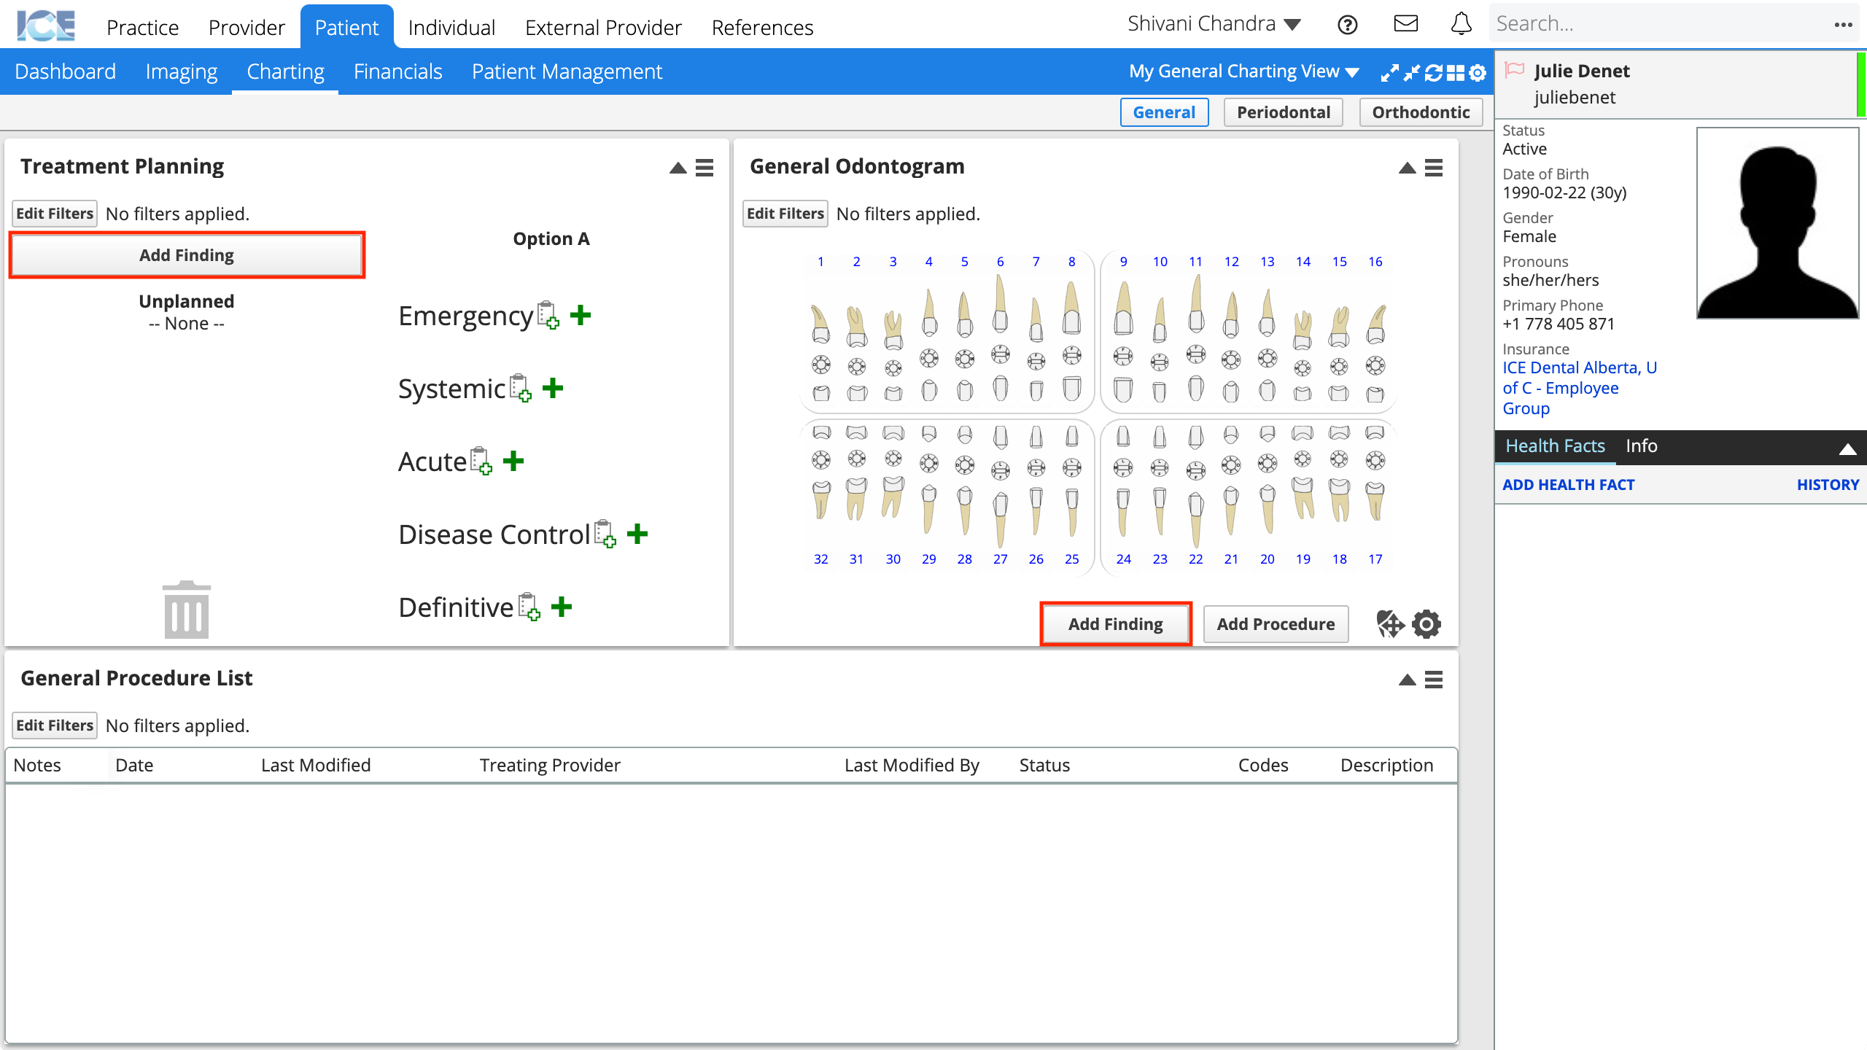Image resolution: width=1867 pixels, height=1050 pixels.
Task: Click the move/drag icon next to odontogram
Action: tap(1389, 623)
